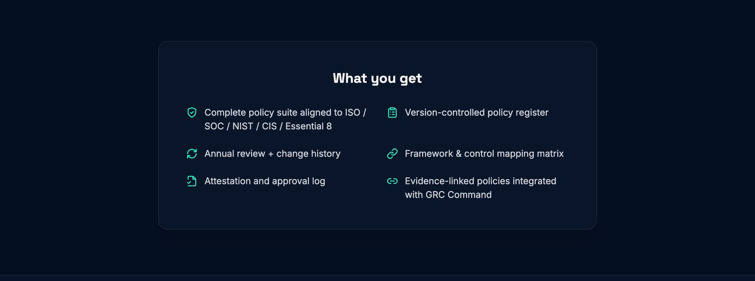Click "Framework & control mapping matrix" item
755x281 pixels.
pos(484,154)
